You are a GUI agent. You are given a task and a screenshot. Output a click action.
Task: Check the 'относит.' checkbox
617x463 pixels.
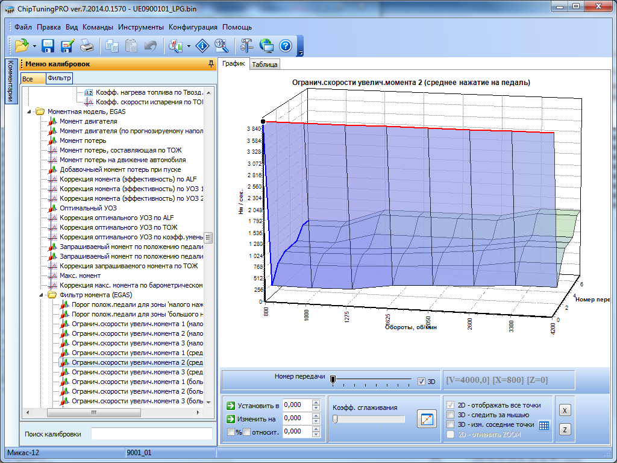click(x=246, y=432)
